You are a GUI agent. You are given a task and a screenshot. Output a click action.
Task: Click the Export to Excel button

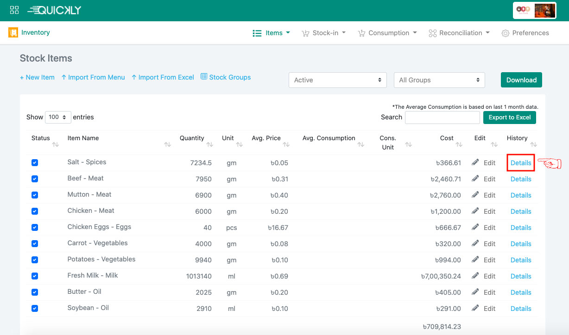pos(509,117)
